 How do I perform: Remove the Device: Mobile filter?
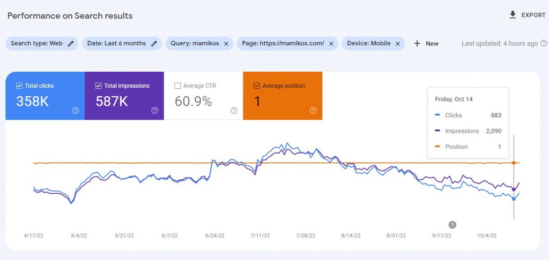397,44
